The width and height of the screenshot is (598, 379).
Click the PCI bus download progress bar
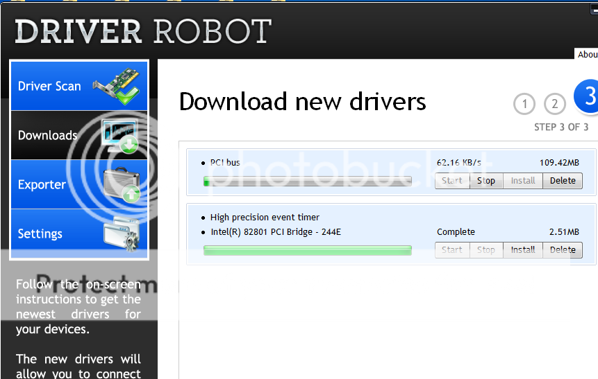(x=307, y=182)
